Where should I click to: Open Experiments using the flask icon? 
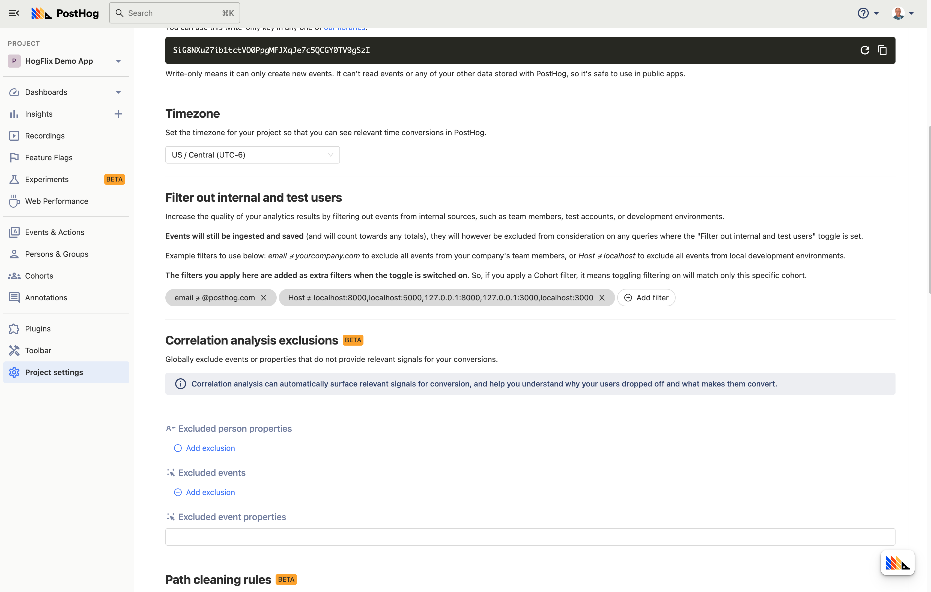tap(14, 179)
